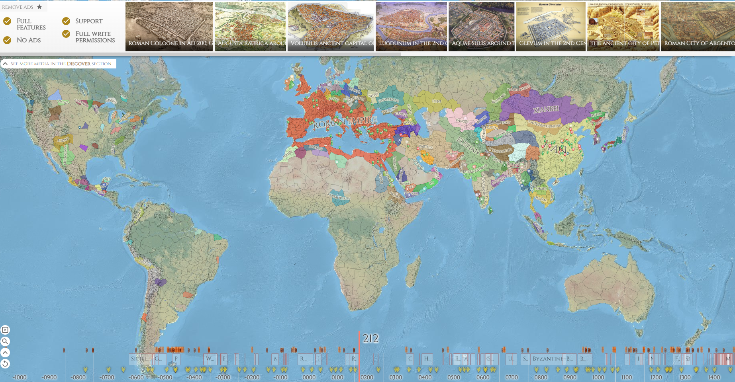The height and width of the screenshot is (382, 735).
Task: Jump to the 0300 timeline label
Action: tap(396, 377)
